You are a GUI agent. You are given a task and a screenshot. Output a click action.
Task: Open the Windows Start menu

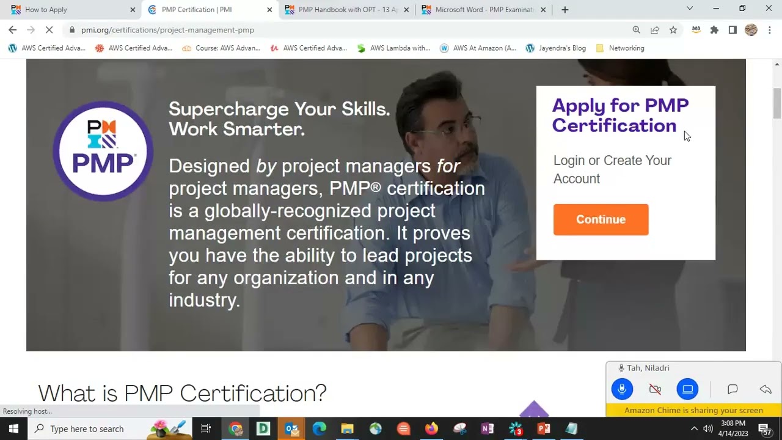coord(13,428)
